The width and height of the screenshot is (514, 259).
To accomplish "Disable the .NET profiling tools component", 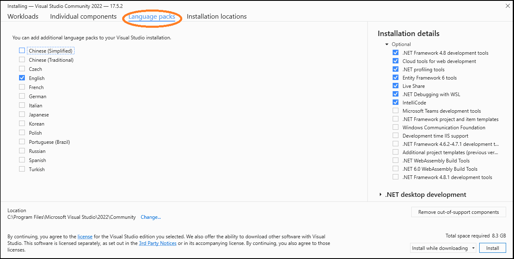I will click(396, 69).
